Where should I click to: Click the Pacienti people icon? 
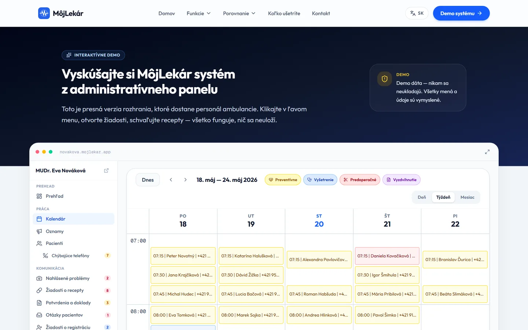point(39,243)
